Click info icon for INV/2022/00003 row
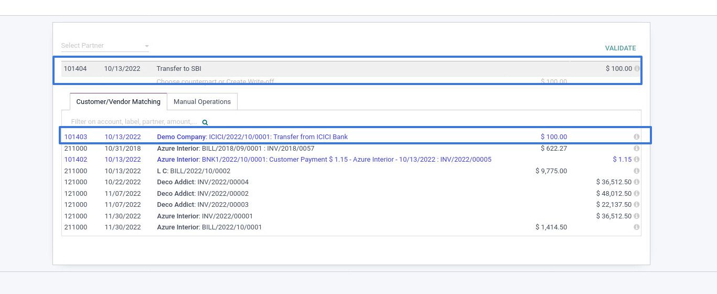Viewport: 717px width, 294px height. (x=636, y=205)
